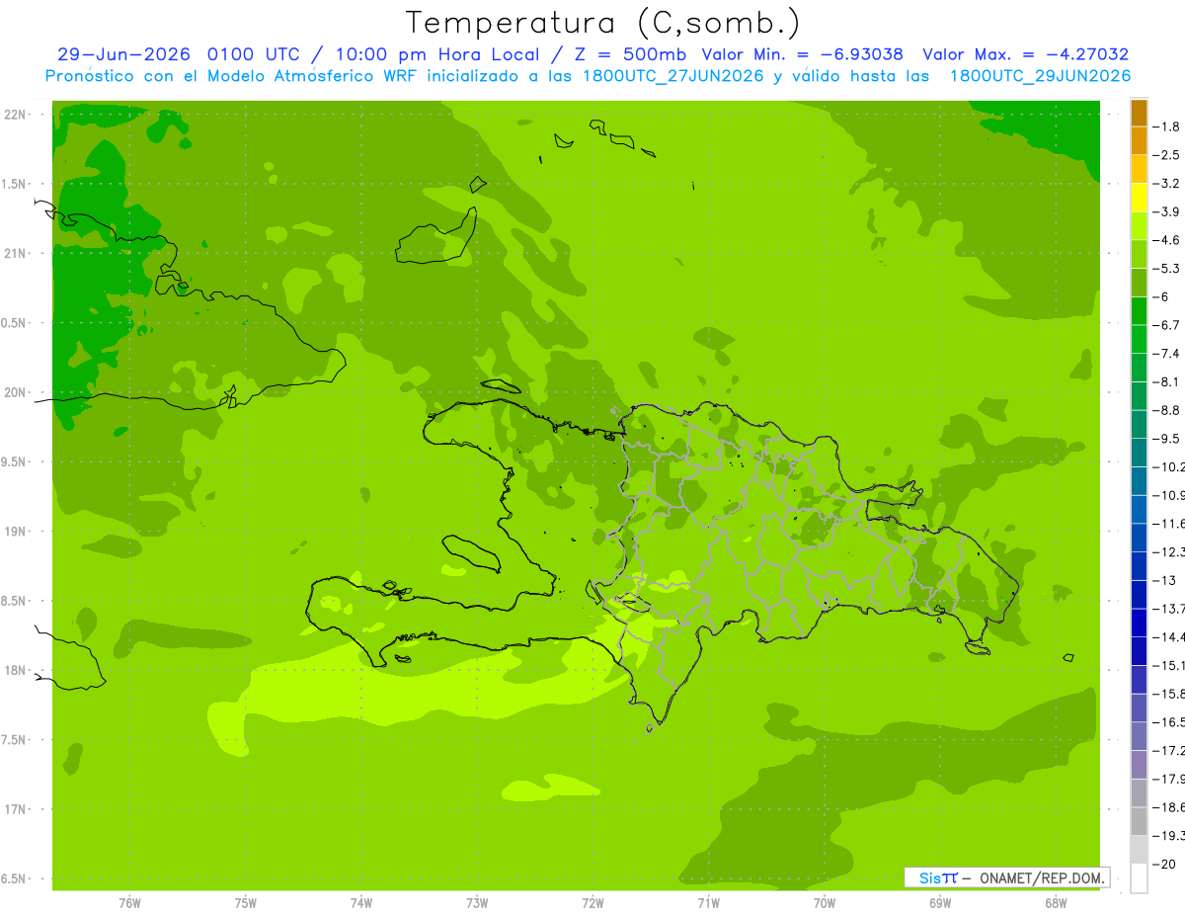Click the 21N latitude axis label
This screenshot has height=916, width=1185.
point(15,253)
